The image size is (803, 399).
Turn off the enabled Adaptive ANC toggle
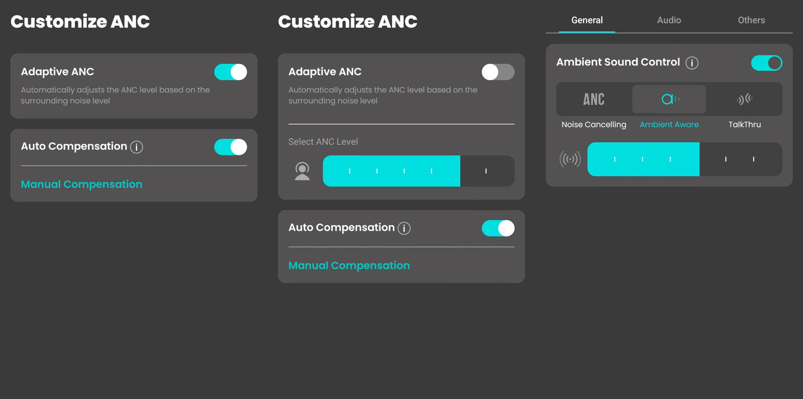[231, 72]
